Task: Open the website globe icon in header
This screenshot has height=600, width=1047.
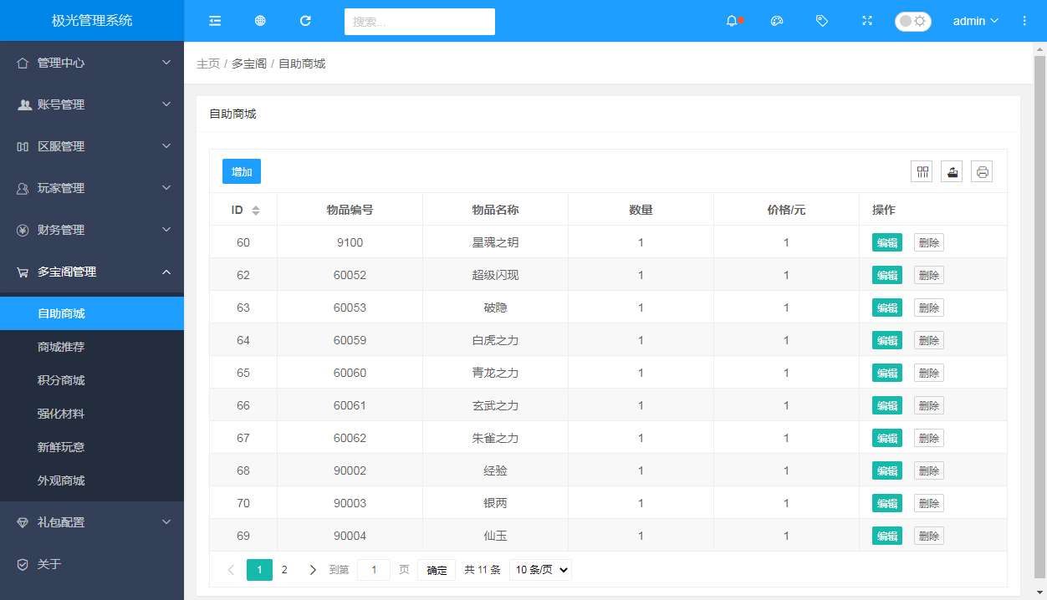Action: pos(260,21)
